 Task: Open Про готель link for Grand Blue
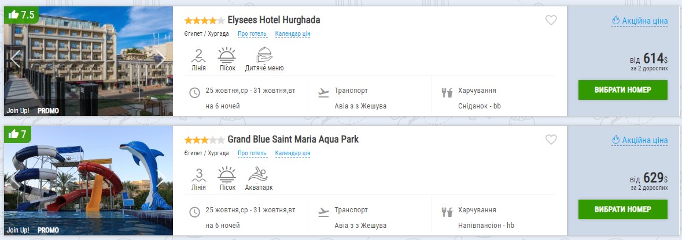pos(252,153)
